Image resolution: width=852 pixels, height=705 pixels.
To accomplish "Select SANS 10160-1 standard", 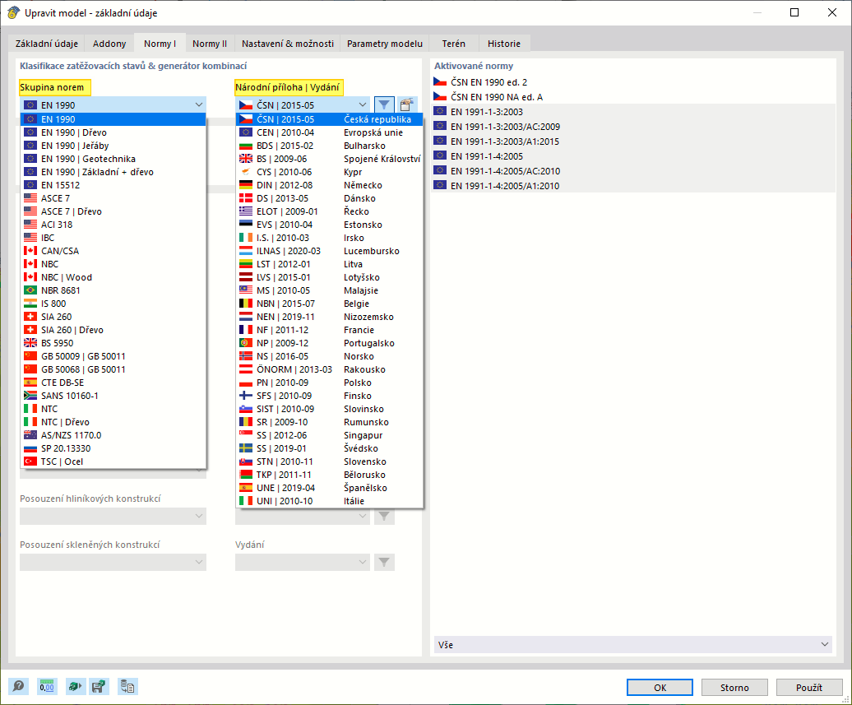I will point(113,396).
